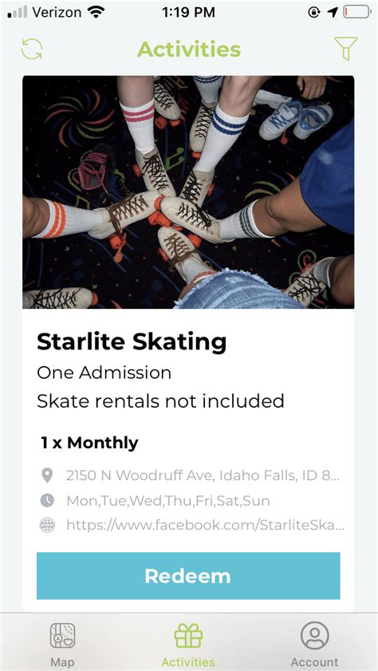Switch to the Account tab label
This screenshot has width=378, height=671.
pyautogui.click(x=315, y=662)
